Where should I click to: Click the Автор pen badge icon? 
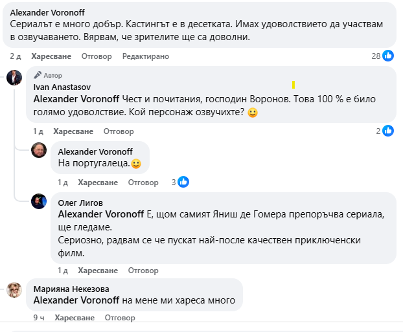38,75
